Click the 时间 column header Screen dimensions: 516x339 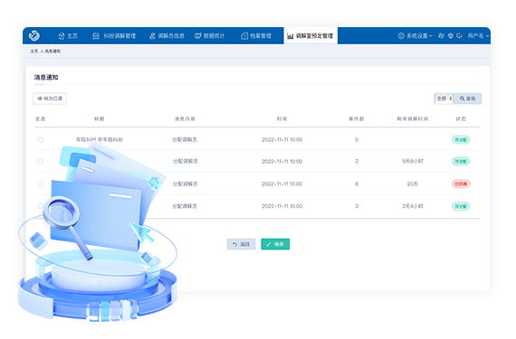click(x=282, y=119)
